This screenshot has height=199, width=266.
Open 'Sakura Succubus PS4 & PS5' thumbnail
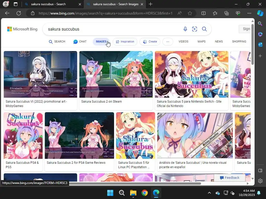pyautogui.click(x=23, y=135)
